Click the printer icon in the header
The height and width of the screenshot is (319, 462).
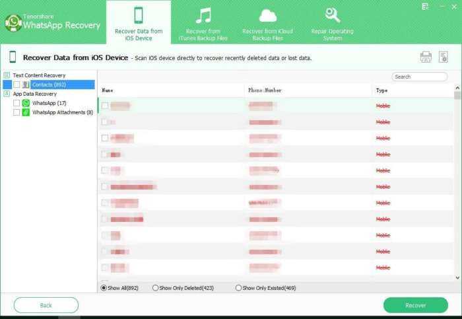click(426, 57)
